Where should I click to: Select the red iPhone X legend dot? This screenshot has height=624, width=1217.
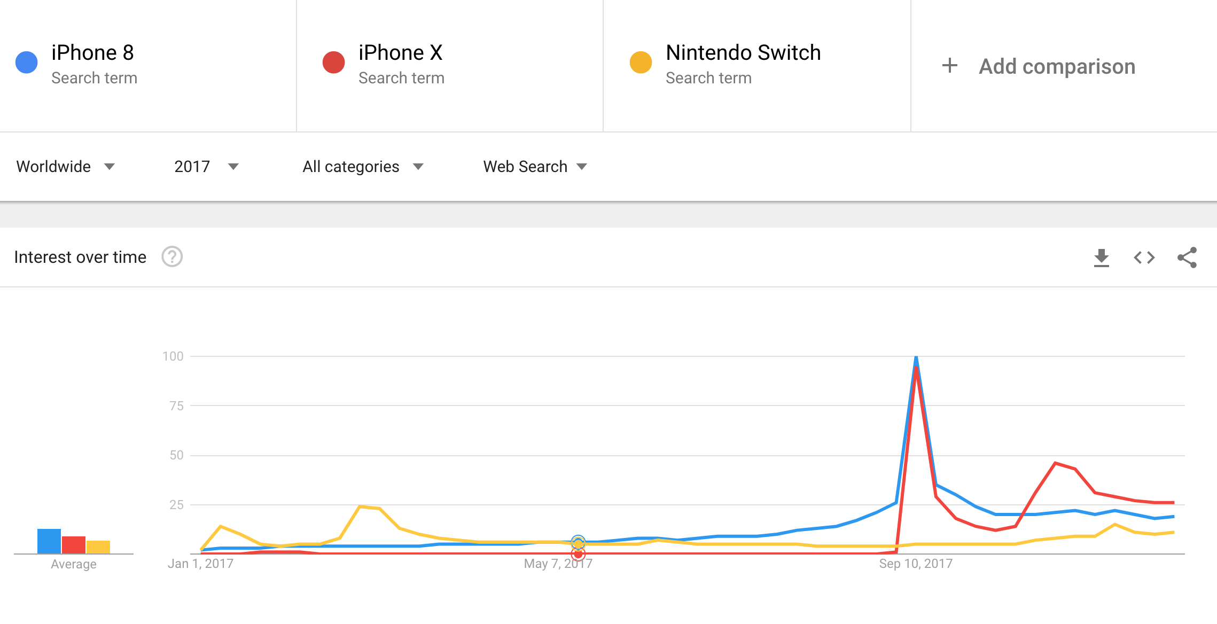(334, 61)
